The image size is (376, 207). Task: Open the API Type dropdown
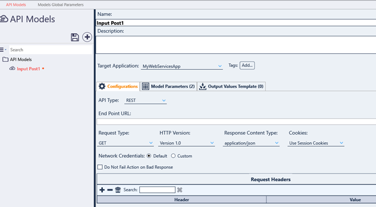pyautogui.click(x=145, y=100)
